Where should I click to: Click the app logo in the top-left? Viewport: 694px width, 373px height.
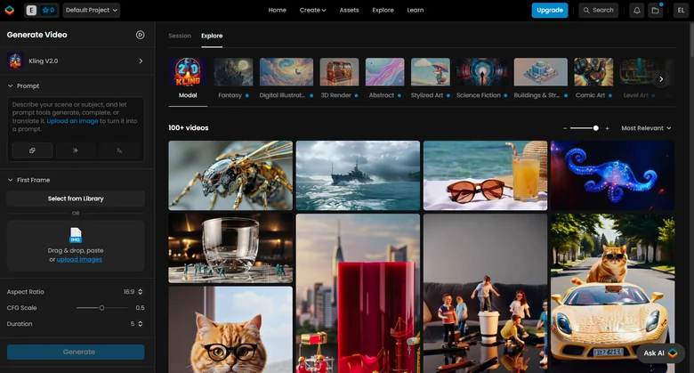[x=10, y=10]
